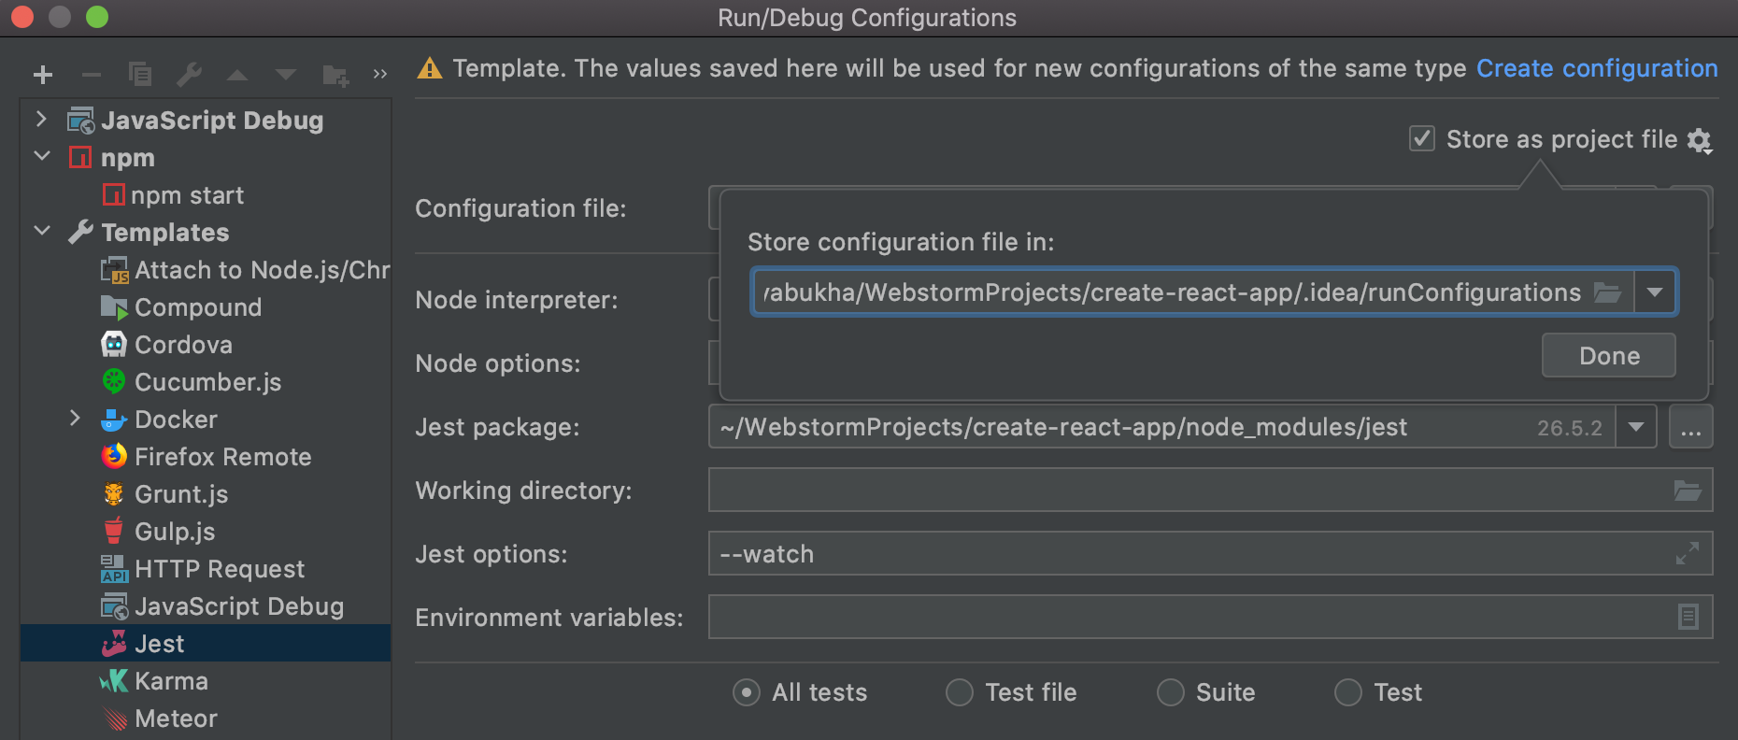The height and width of the screenshot is (740, 1738).
Task: Select the Test radio button
Action: point(1348,692)
